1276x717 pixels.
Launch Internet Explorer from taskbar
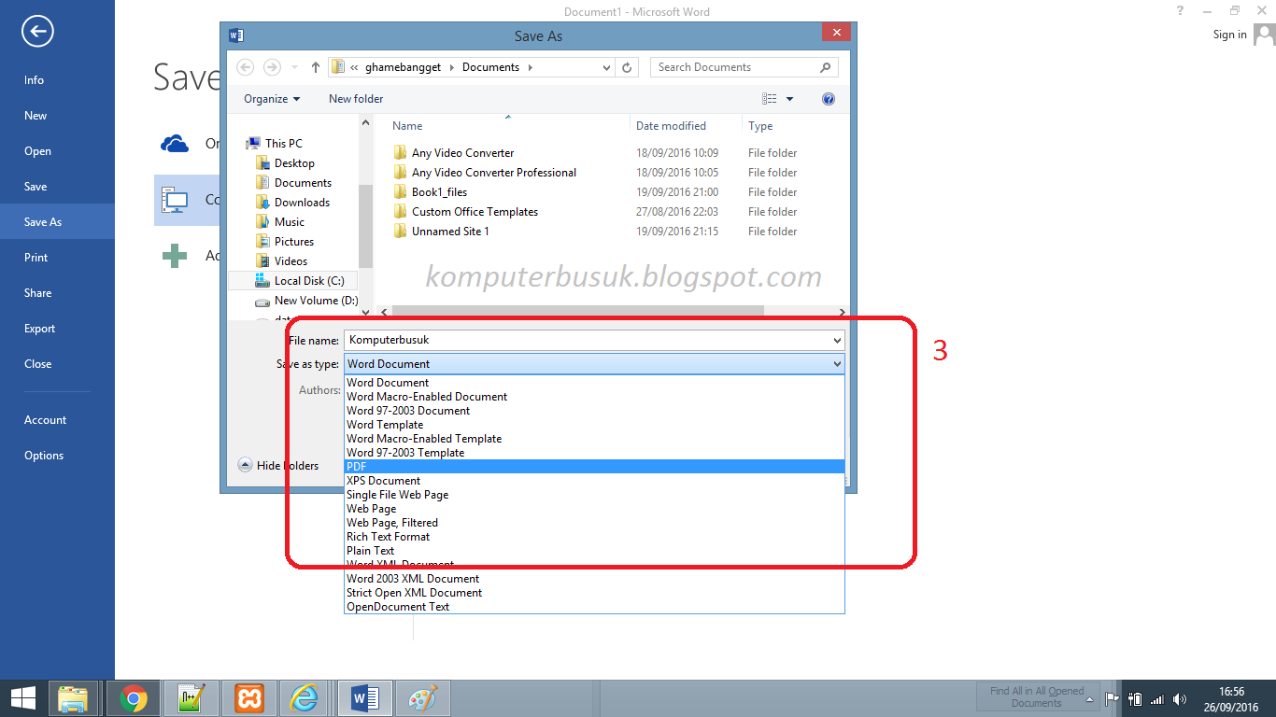point(305,698)
